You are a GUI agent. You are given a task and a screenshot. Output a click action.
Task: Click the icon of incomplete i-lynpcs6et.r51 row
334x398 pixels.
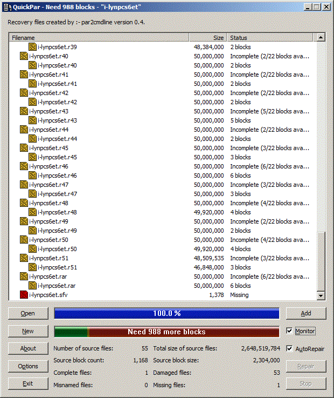coord(24,258)
